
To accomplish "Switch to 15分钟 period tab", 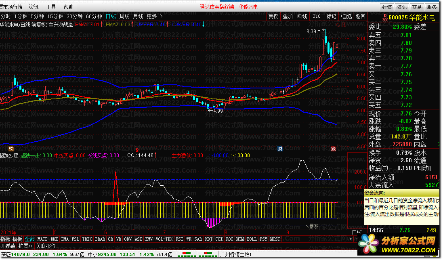I will (x=55, y=17).
